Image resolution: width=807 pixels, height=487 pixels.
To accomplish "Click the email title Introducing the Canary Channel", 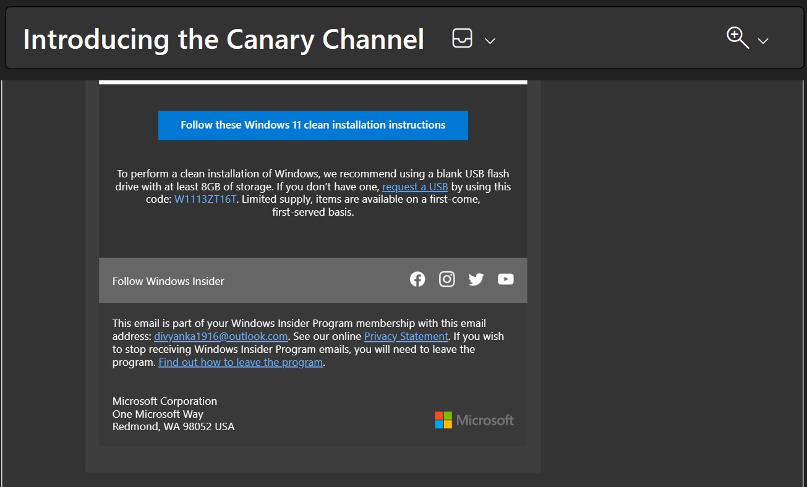I will point(223,39).
